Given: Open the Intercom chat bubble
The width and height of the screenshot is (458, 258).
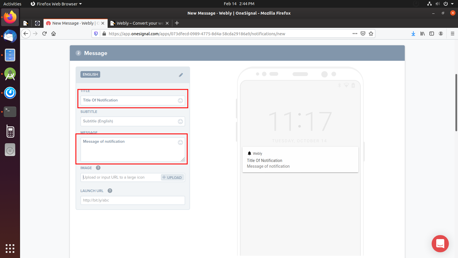Looking at the screenshot, I should [x=440, y=244].
